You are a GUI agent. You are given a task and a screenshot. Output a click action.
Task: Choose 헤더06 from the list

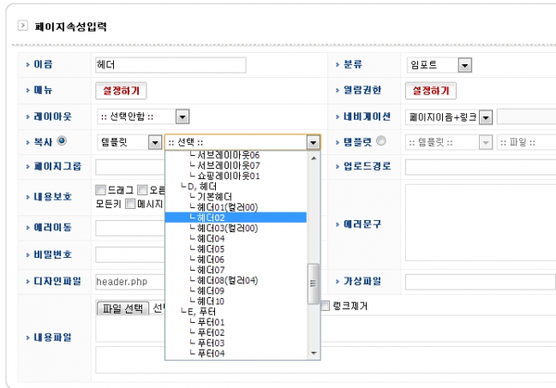click(x=236, y=260)
